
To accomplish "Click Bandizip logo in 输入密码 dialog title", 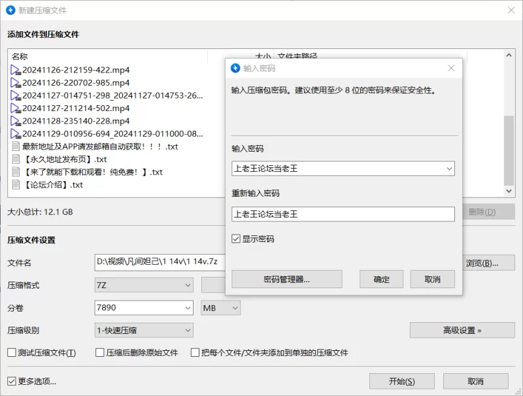I will tap(235, 68).
